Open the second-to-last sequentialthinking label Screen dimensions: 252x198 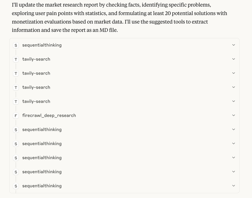coord(42,172)
